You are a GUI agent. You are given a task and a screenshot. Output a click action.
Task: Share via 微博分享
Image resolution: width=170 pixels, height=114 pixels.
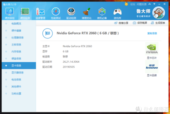tap(121, 23)
